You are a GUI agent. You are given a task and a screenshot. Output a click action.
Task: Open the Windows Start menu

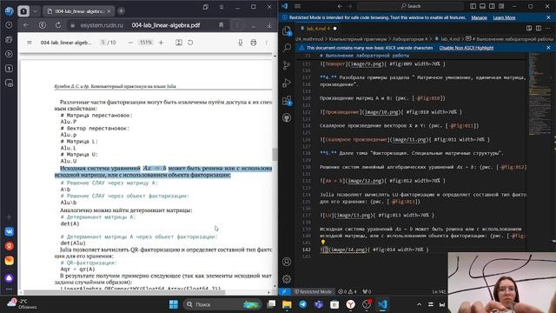(174, 304)
